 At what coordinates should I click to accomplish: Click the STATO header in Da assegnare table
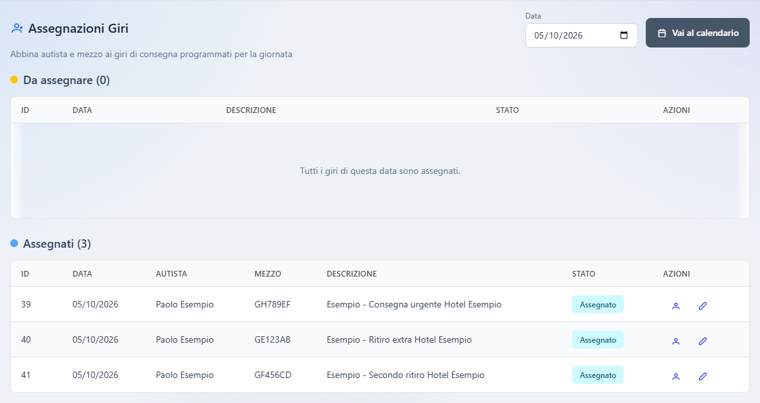(x=507, y=110)
